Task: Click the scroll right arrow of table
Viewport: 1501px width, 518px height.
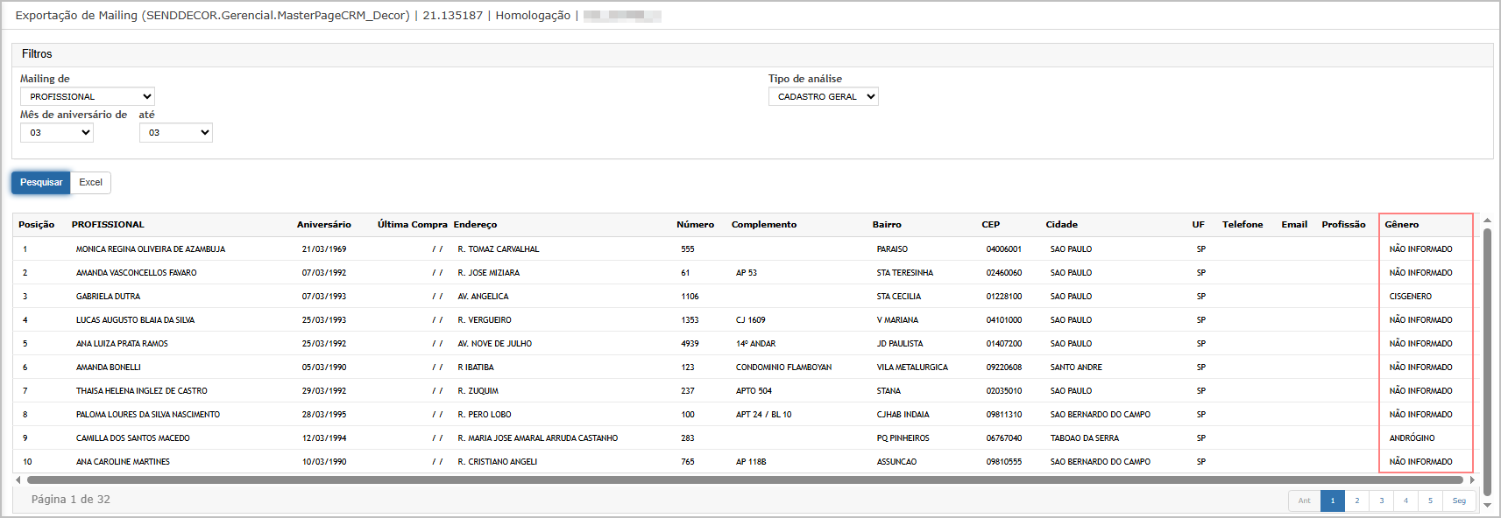Action: 1472,479
